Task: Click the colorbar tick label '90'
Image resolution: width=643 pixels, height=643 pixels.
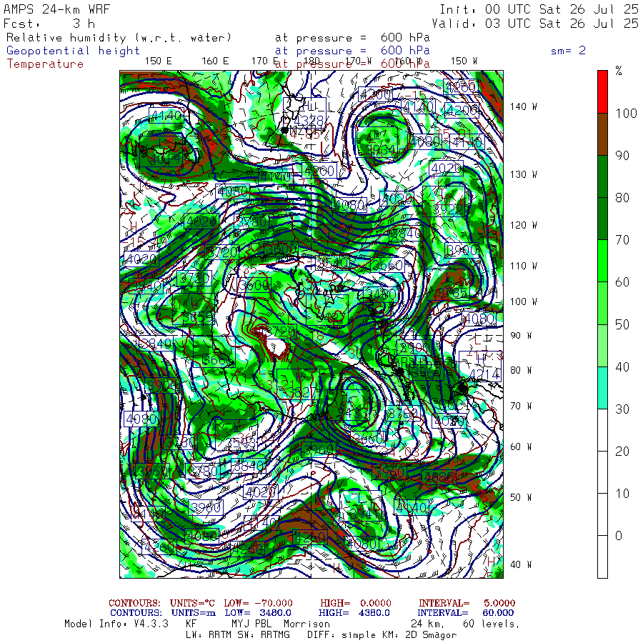Action: pyautogui.click(x=622, y=156)
